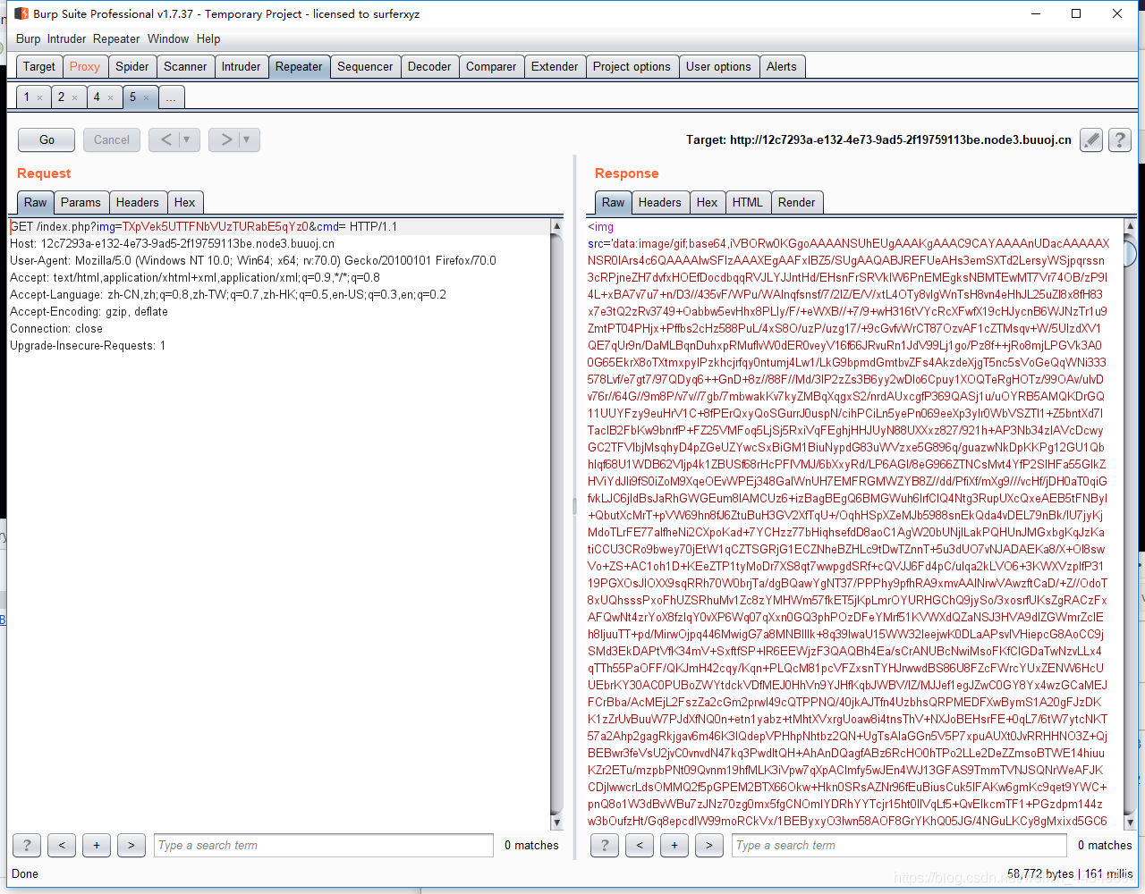Image resolution: width=1145 pixels, height=894 pixels.
Task: Show request Headers view
Action: 138,202
